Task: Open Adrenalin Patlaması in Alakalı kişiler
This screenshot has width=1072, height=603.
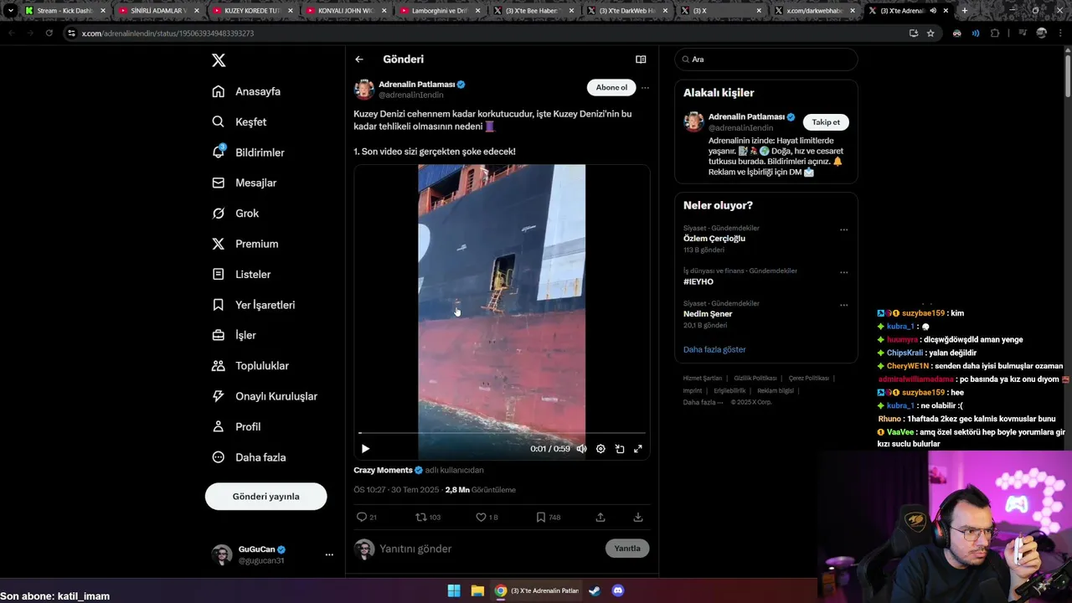Action: 746,117
